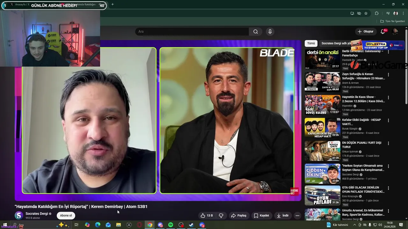Open a new browser tab
Screen dimensions: 408x229
(x=113, y=4)
